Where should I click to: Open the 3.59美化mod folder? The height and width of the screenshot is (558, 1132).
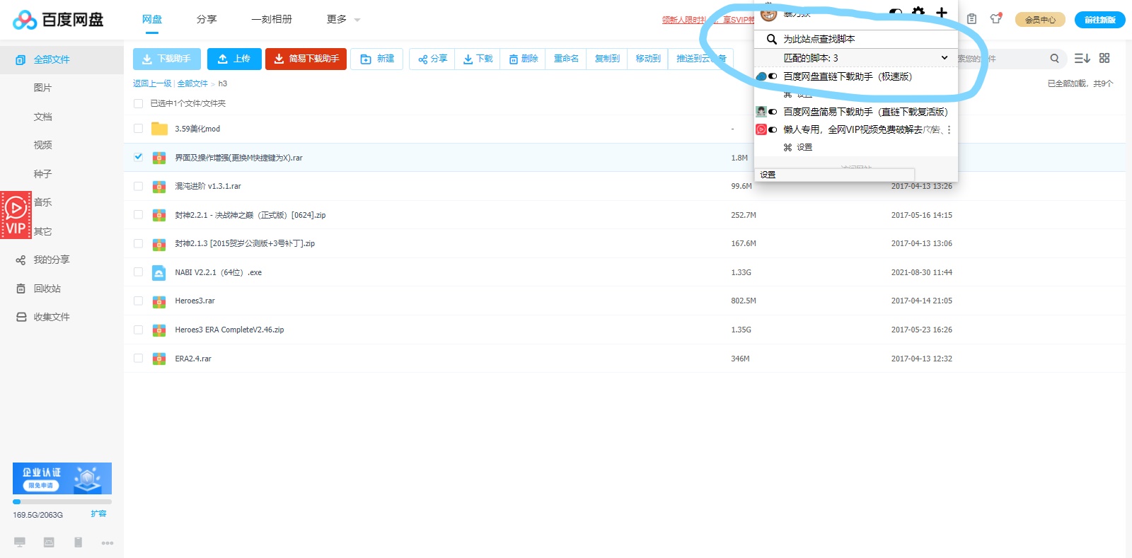pyautogui.click(x=197, y=129)
